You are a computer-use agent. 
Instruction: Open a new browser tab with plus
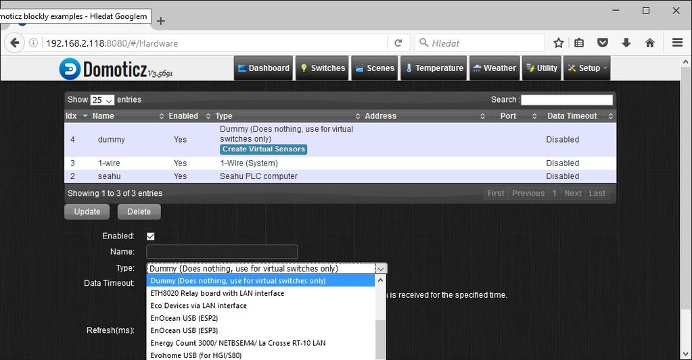(160, 21)
